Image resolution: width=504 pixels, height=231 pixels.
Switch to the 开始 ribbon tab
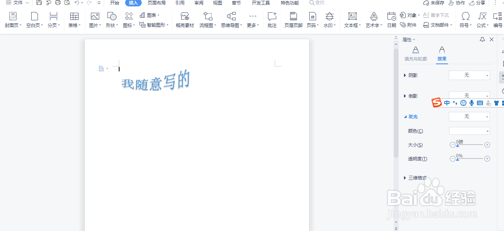click(x=114, y=3)
